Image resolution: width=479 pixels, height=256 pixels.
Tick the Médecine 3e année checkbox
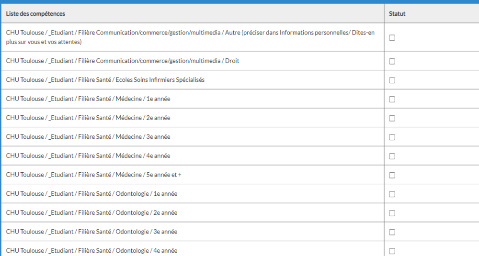[392, 137]
